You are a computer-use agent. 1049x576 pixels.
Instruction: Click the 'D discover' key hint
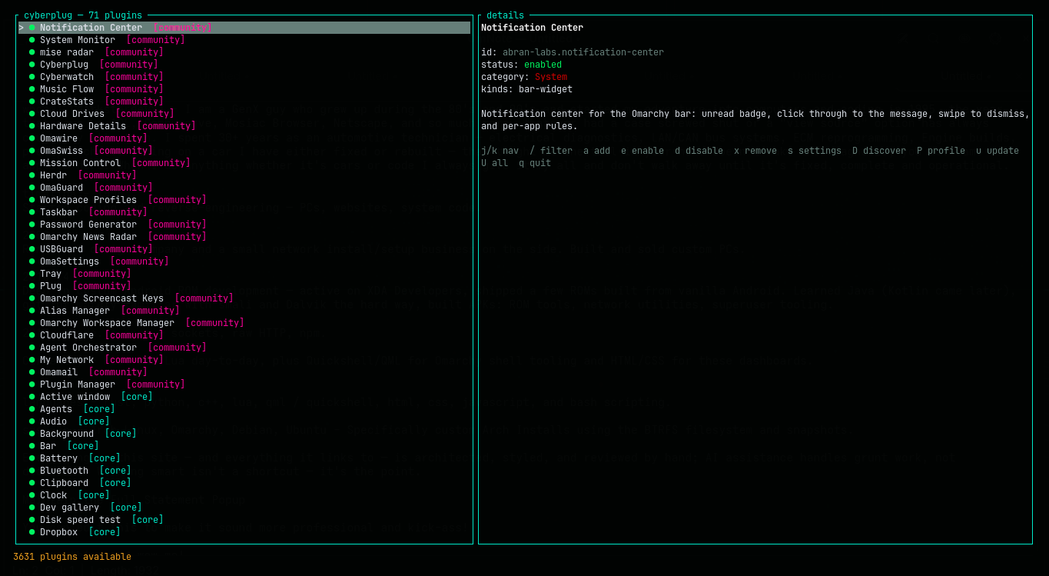click(x=879, y=151)
